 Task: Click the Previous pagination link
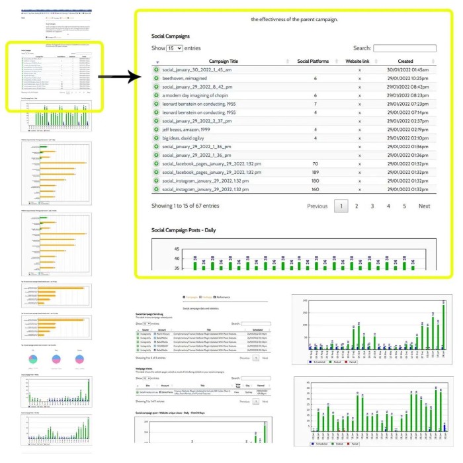click(x=317, y=206)
